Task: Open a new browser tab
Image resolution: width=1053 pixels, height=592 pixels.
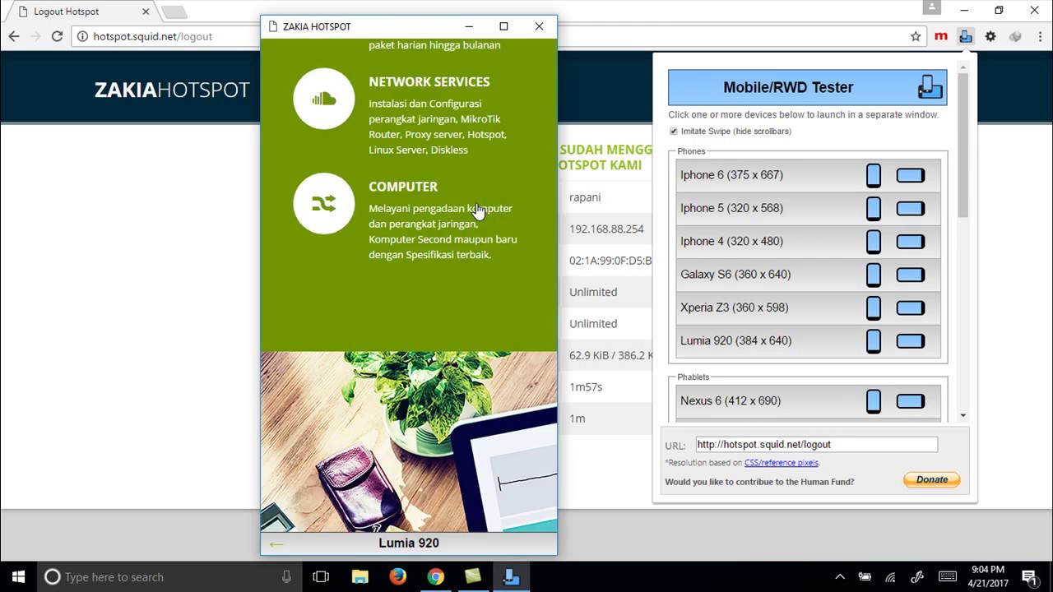Action: 174,12
